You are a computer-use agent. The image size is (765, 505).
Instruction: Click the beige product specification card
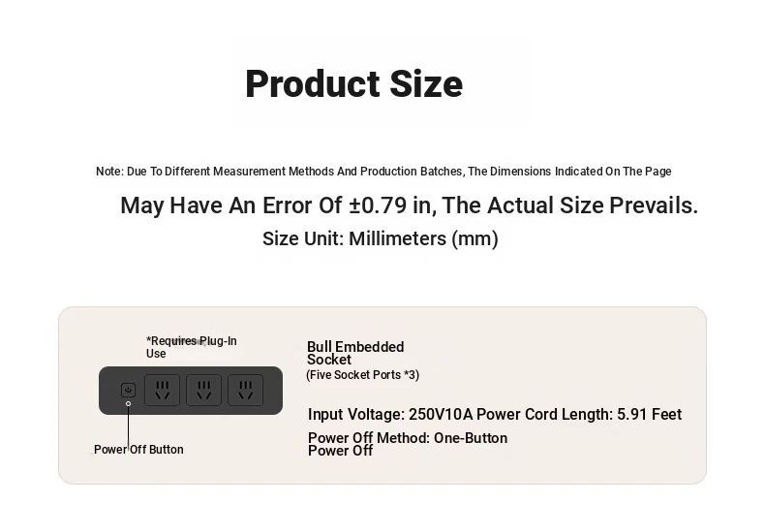(382, 395)
